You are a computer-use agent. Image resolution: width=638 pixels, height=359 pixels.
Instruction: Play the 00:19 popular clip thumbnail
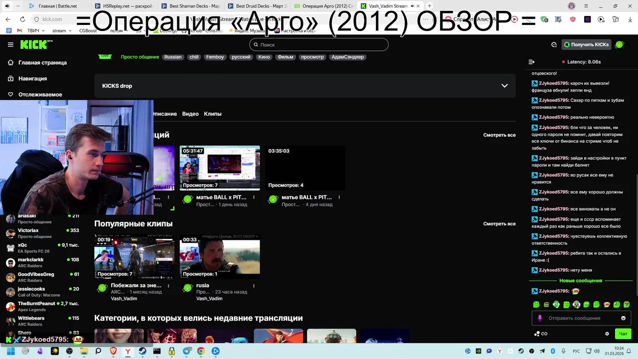click(134, 257)
